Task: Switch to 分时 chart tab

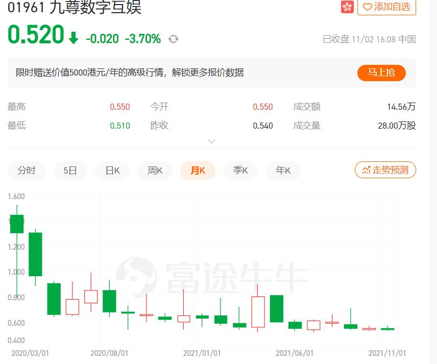Action: pyautogui.click(x=27, y=171)
